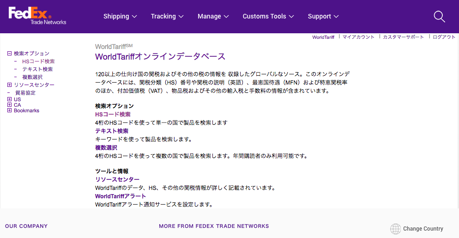Open the Shipping menu
Image resolution: width=459 pixels, height=238 pixels.
(x=120, y=17)
